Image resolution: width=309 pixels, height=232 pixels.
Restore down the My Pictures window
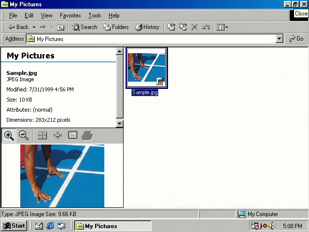click(295, 4)
